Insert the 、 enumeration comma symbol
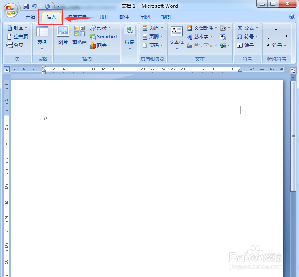Image resolution: width=299 pixels, height=277 pixels. point(284,30)
